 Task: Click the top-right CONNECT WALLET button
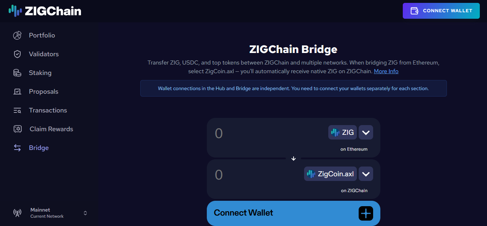[441, 11]
